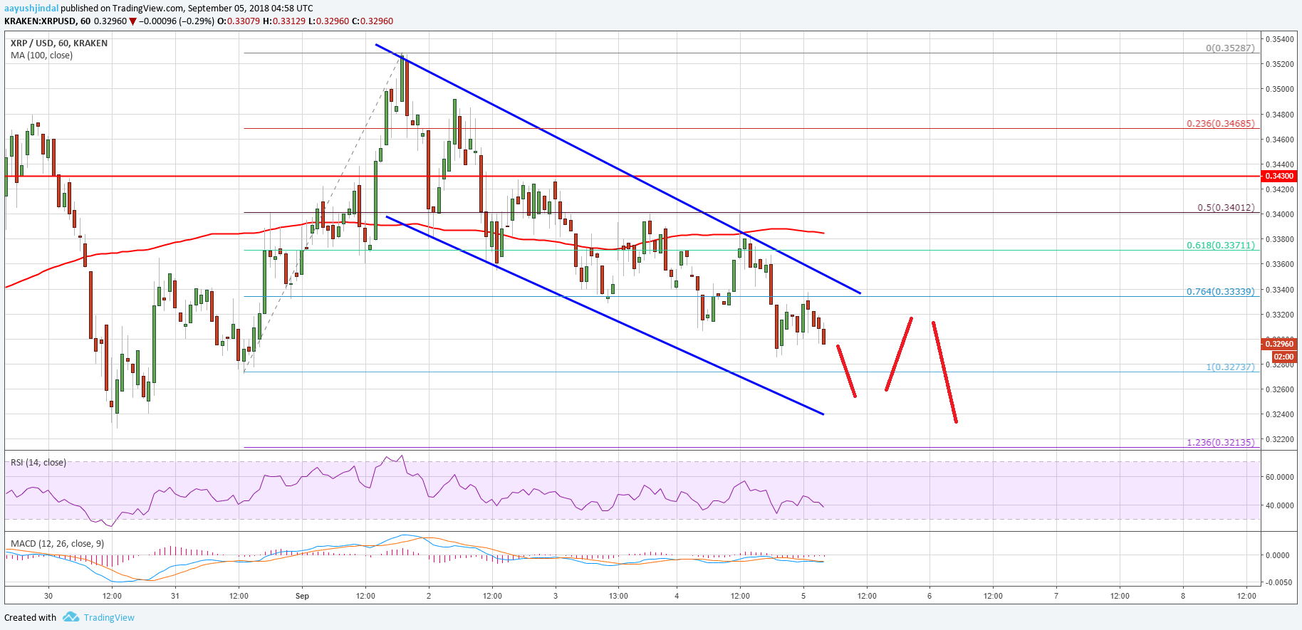Click the 0.34300 red price label

[1280, 176]
